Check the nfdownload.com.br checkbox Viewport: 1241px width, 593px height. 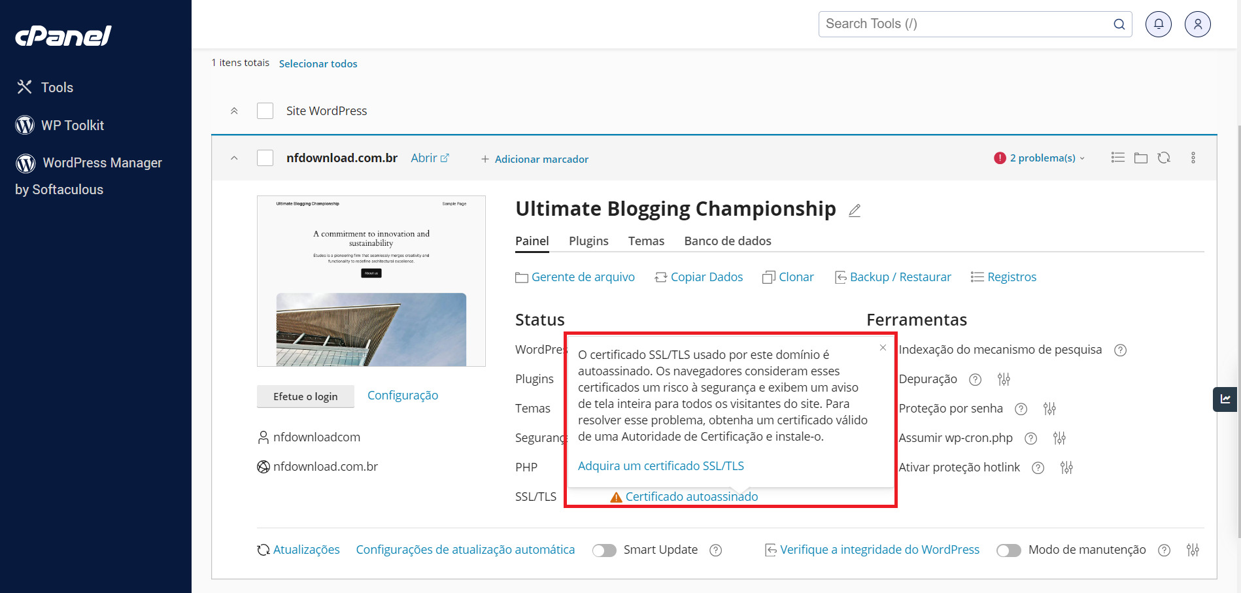265,158
